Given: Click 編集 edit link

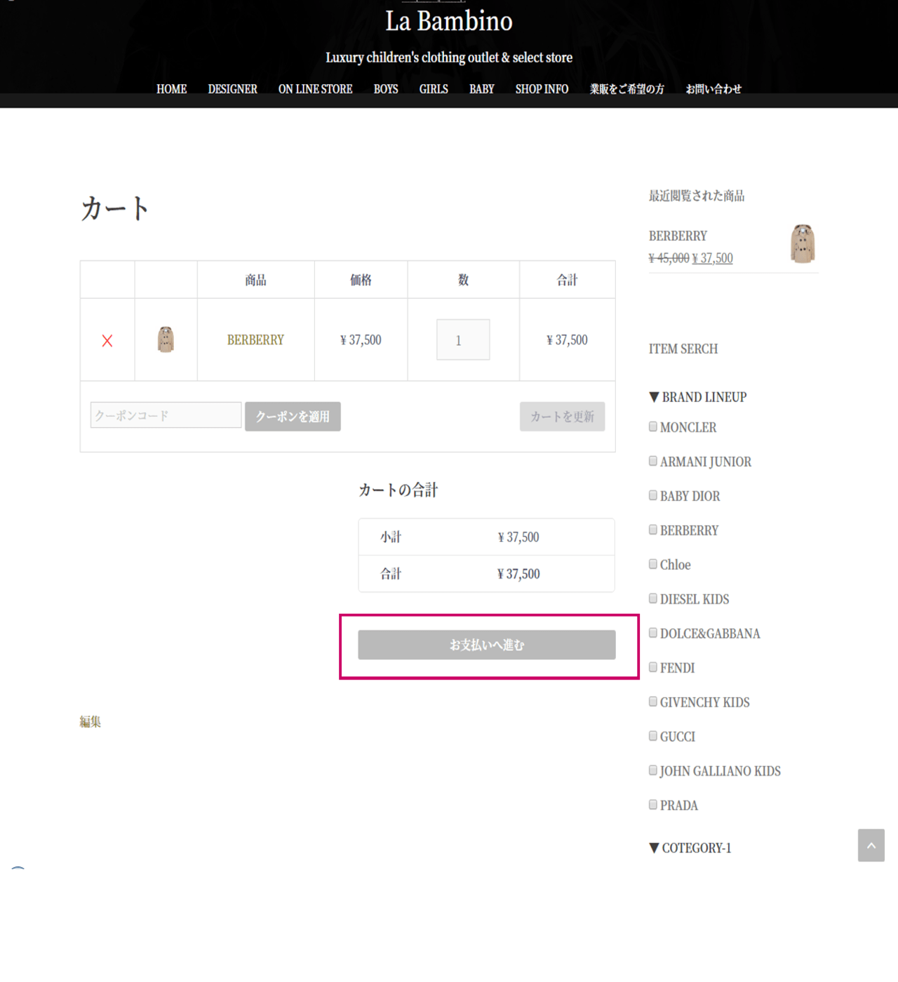Looking at the screenshot, I should (x=90, y=722).
